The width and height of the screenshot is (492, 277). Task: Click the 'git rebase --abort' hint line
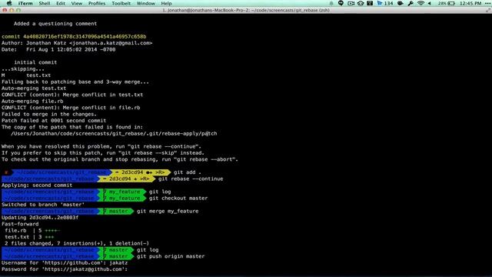pyautogui.click(x=120, y=159)
